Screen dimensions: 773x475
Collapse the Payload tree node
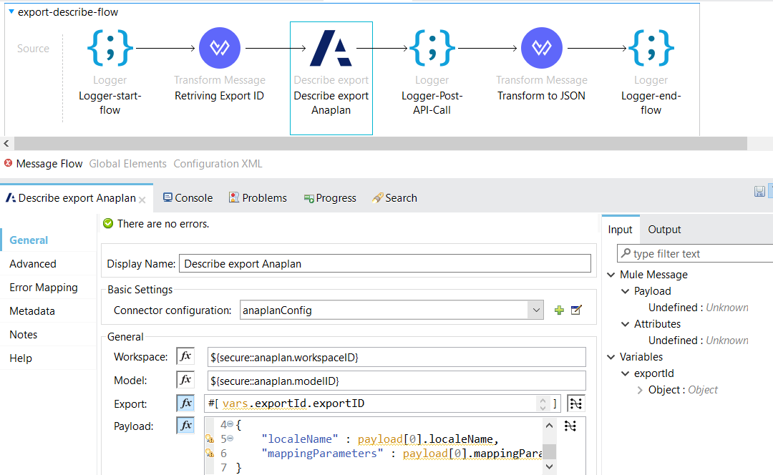pyautogui.click(x=625, y=291)
